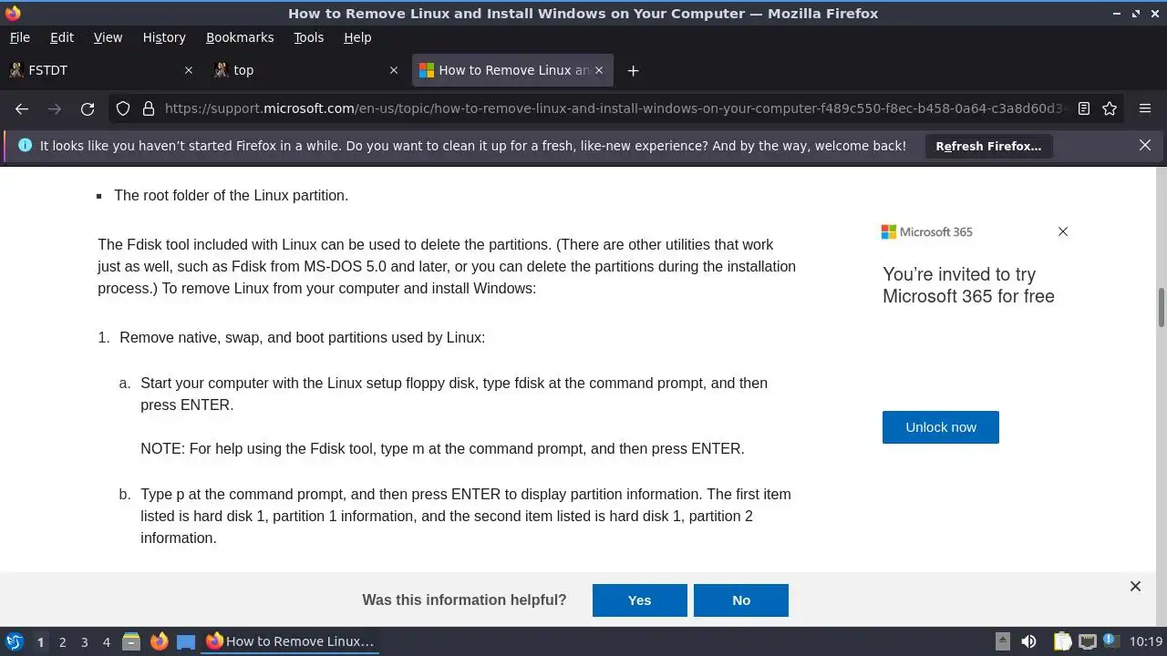Image resolution: width=1167 pixels, height=656 pixels.
Task: Click the address bar URL field
Action: pyautogui.click(x=611, y=108)
